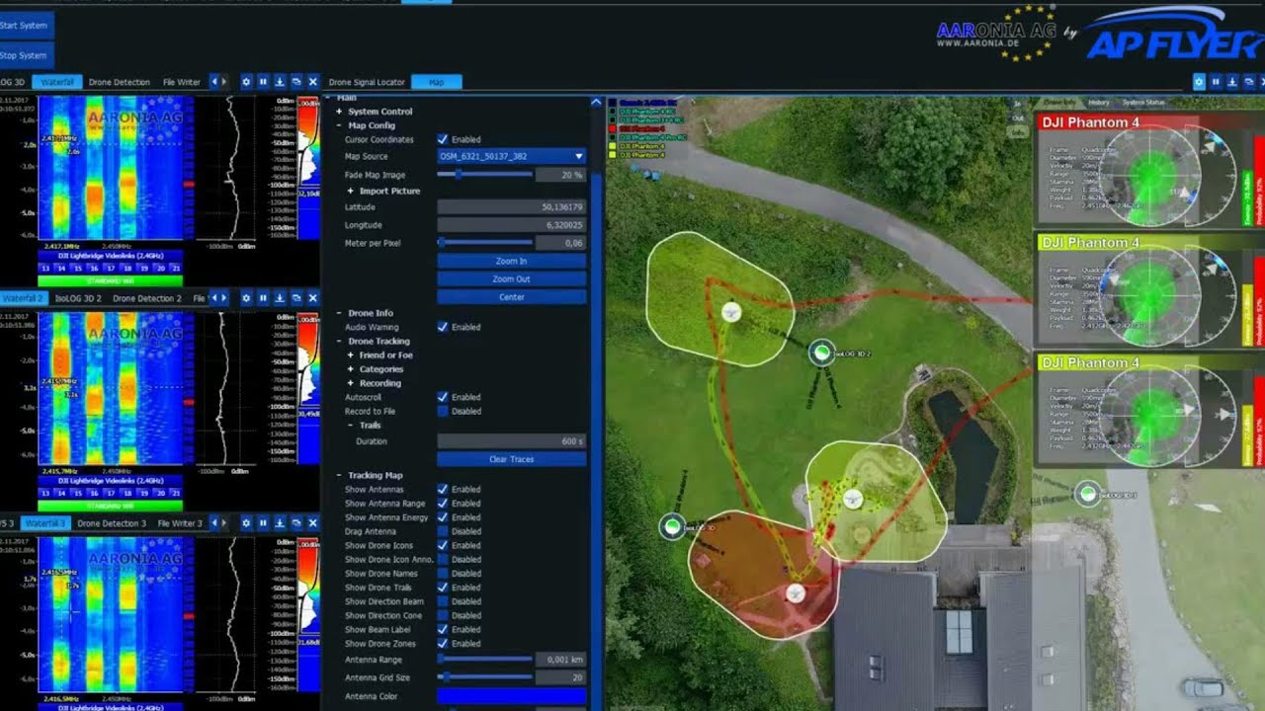Adjust the Antenna Grid Size slider
This screenshot has width=1265, height=711.
(x=485, y=677)
